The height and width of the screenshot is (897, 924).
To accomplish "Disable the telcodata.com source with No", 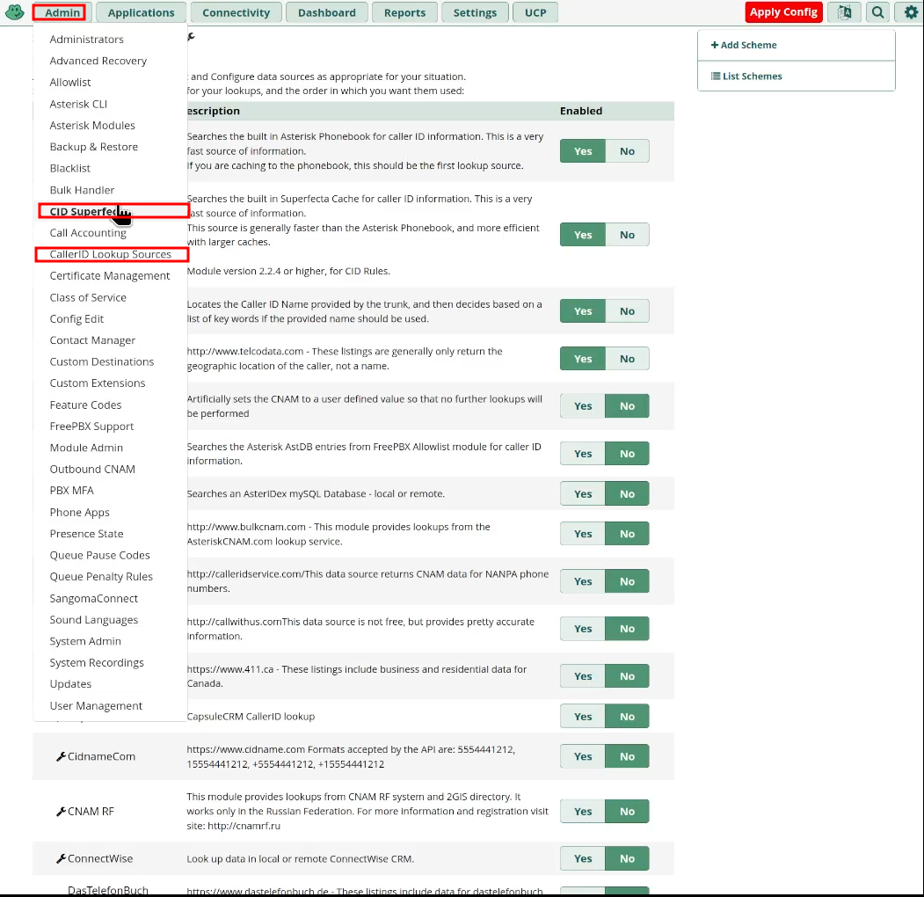I will [627, 359].
